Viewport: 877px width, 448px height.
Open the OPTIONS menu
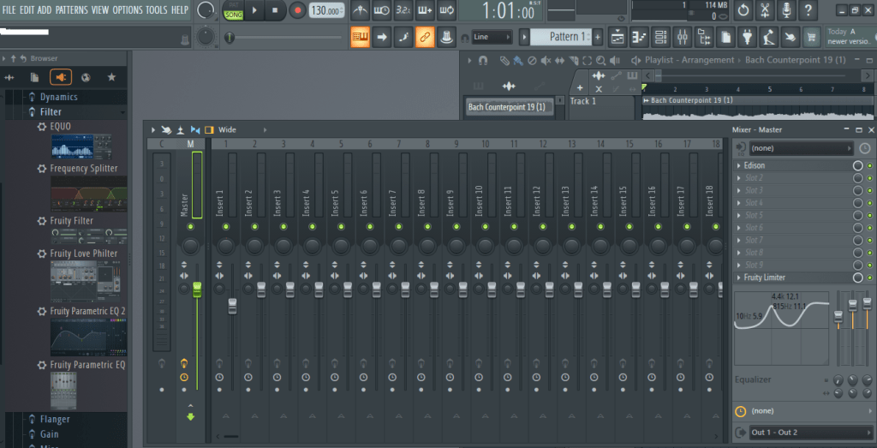(127, 9)
